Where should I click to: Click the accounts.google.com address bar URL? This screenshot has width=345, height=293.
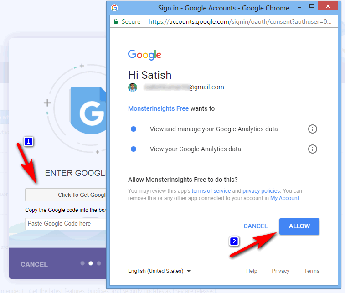(240, 21)
